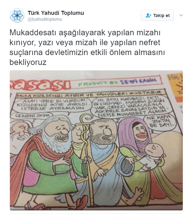Open the attached cartoon photo

click(x=96, y=140)
